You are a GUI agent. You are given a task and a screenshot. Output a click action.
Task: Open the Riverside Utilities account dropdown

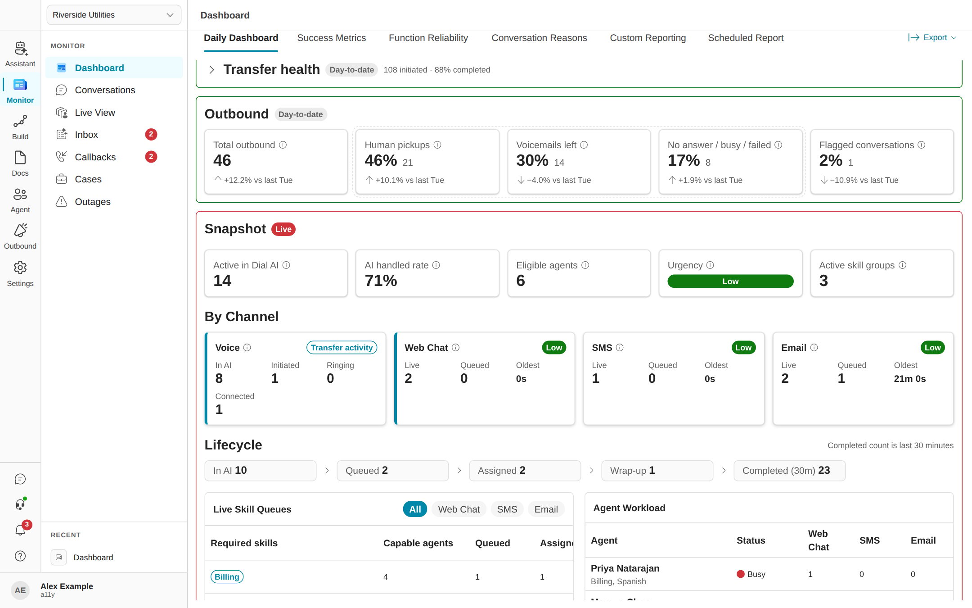[114, 15]
